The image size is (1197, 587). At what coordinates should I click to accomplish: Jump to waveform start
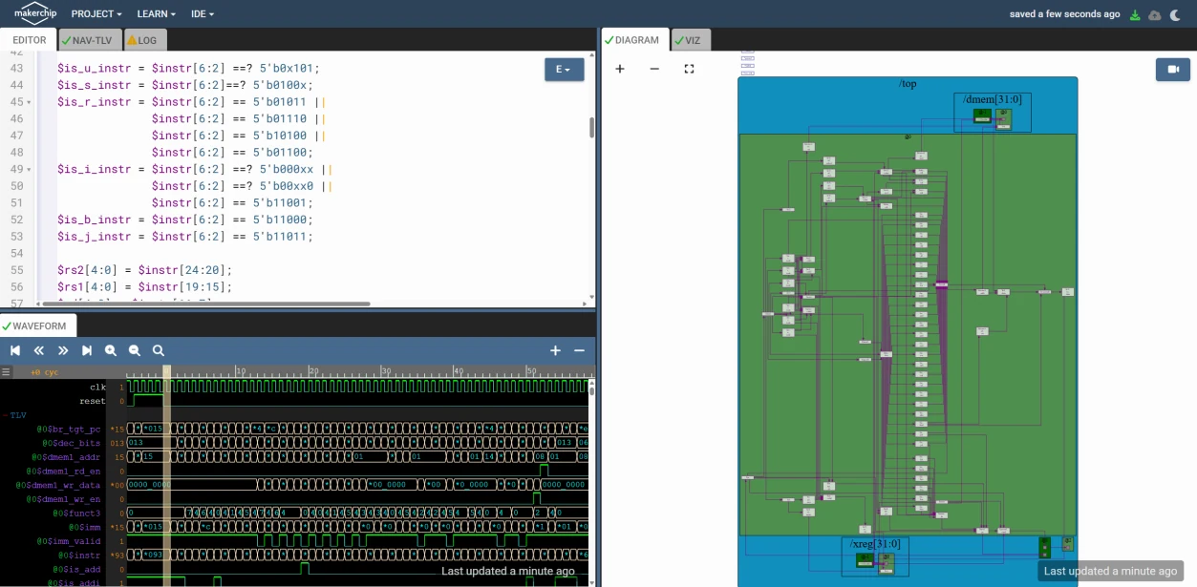[x=15, y=350]
